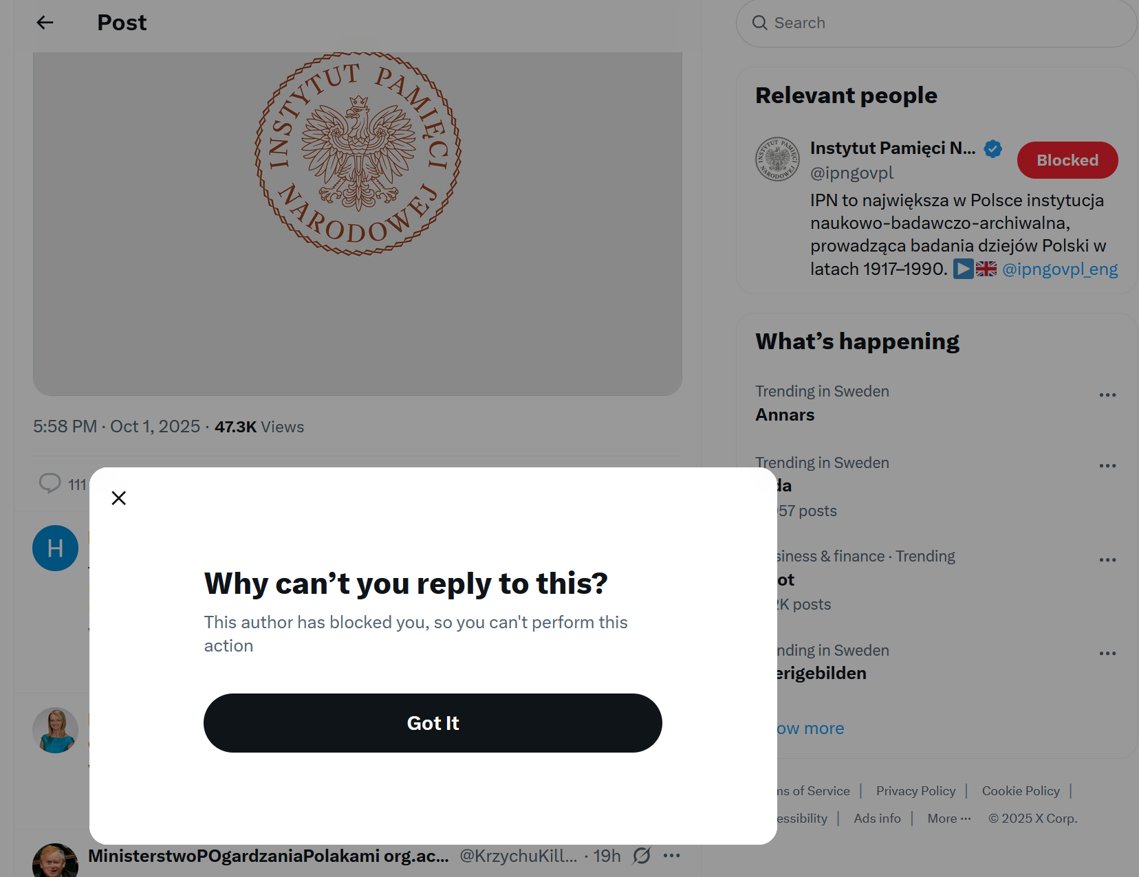Open the Instytut Pamięci profile avatar
This screenshot has height=877, width=1139.
[777, 159]
